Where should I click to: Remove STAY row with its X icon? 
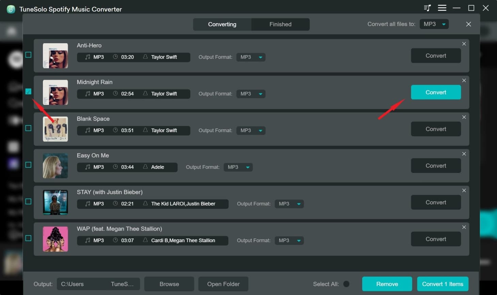pos(464,190)
